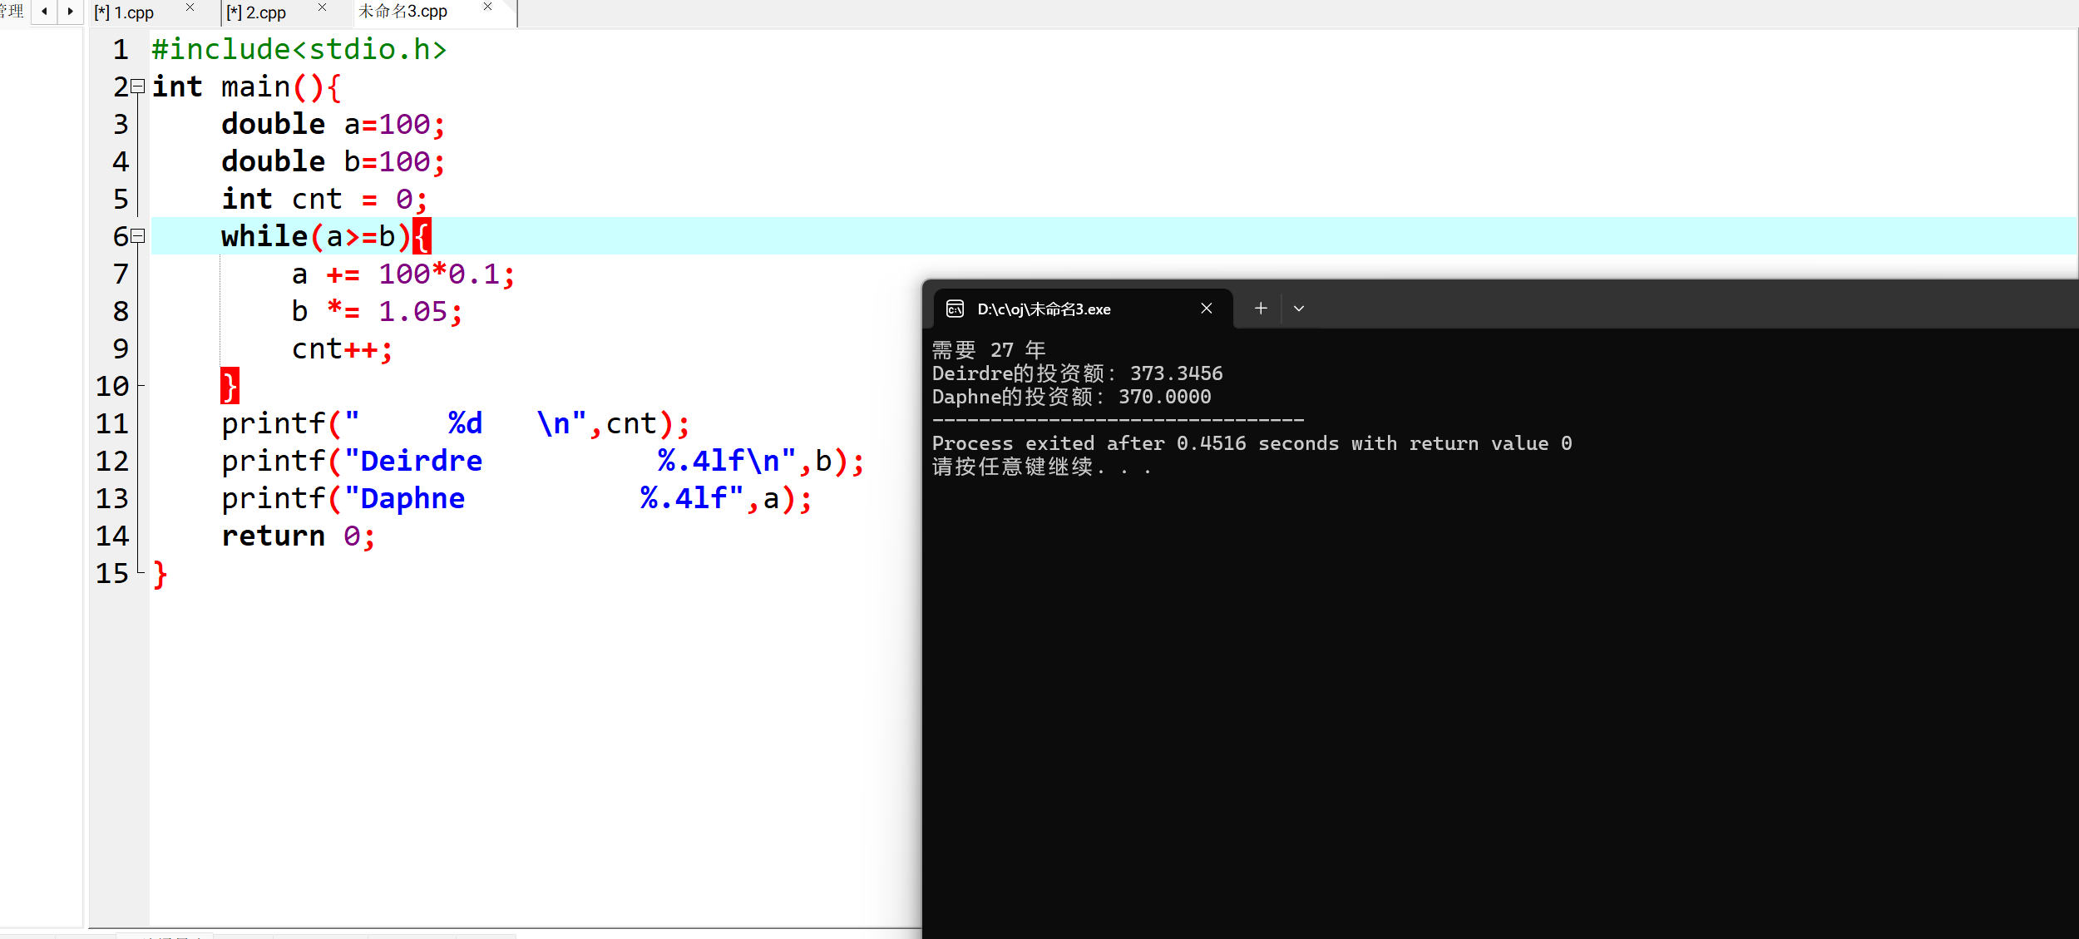Collapse the main function fold marker

[x=139, y=86]
